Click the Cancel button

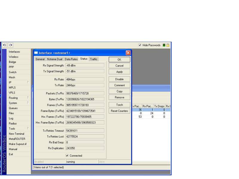[x=119, y=66]
